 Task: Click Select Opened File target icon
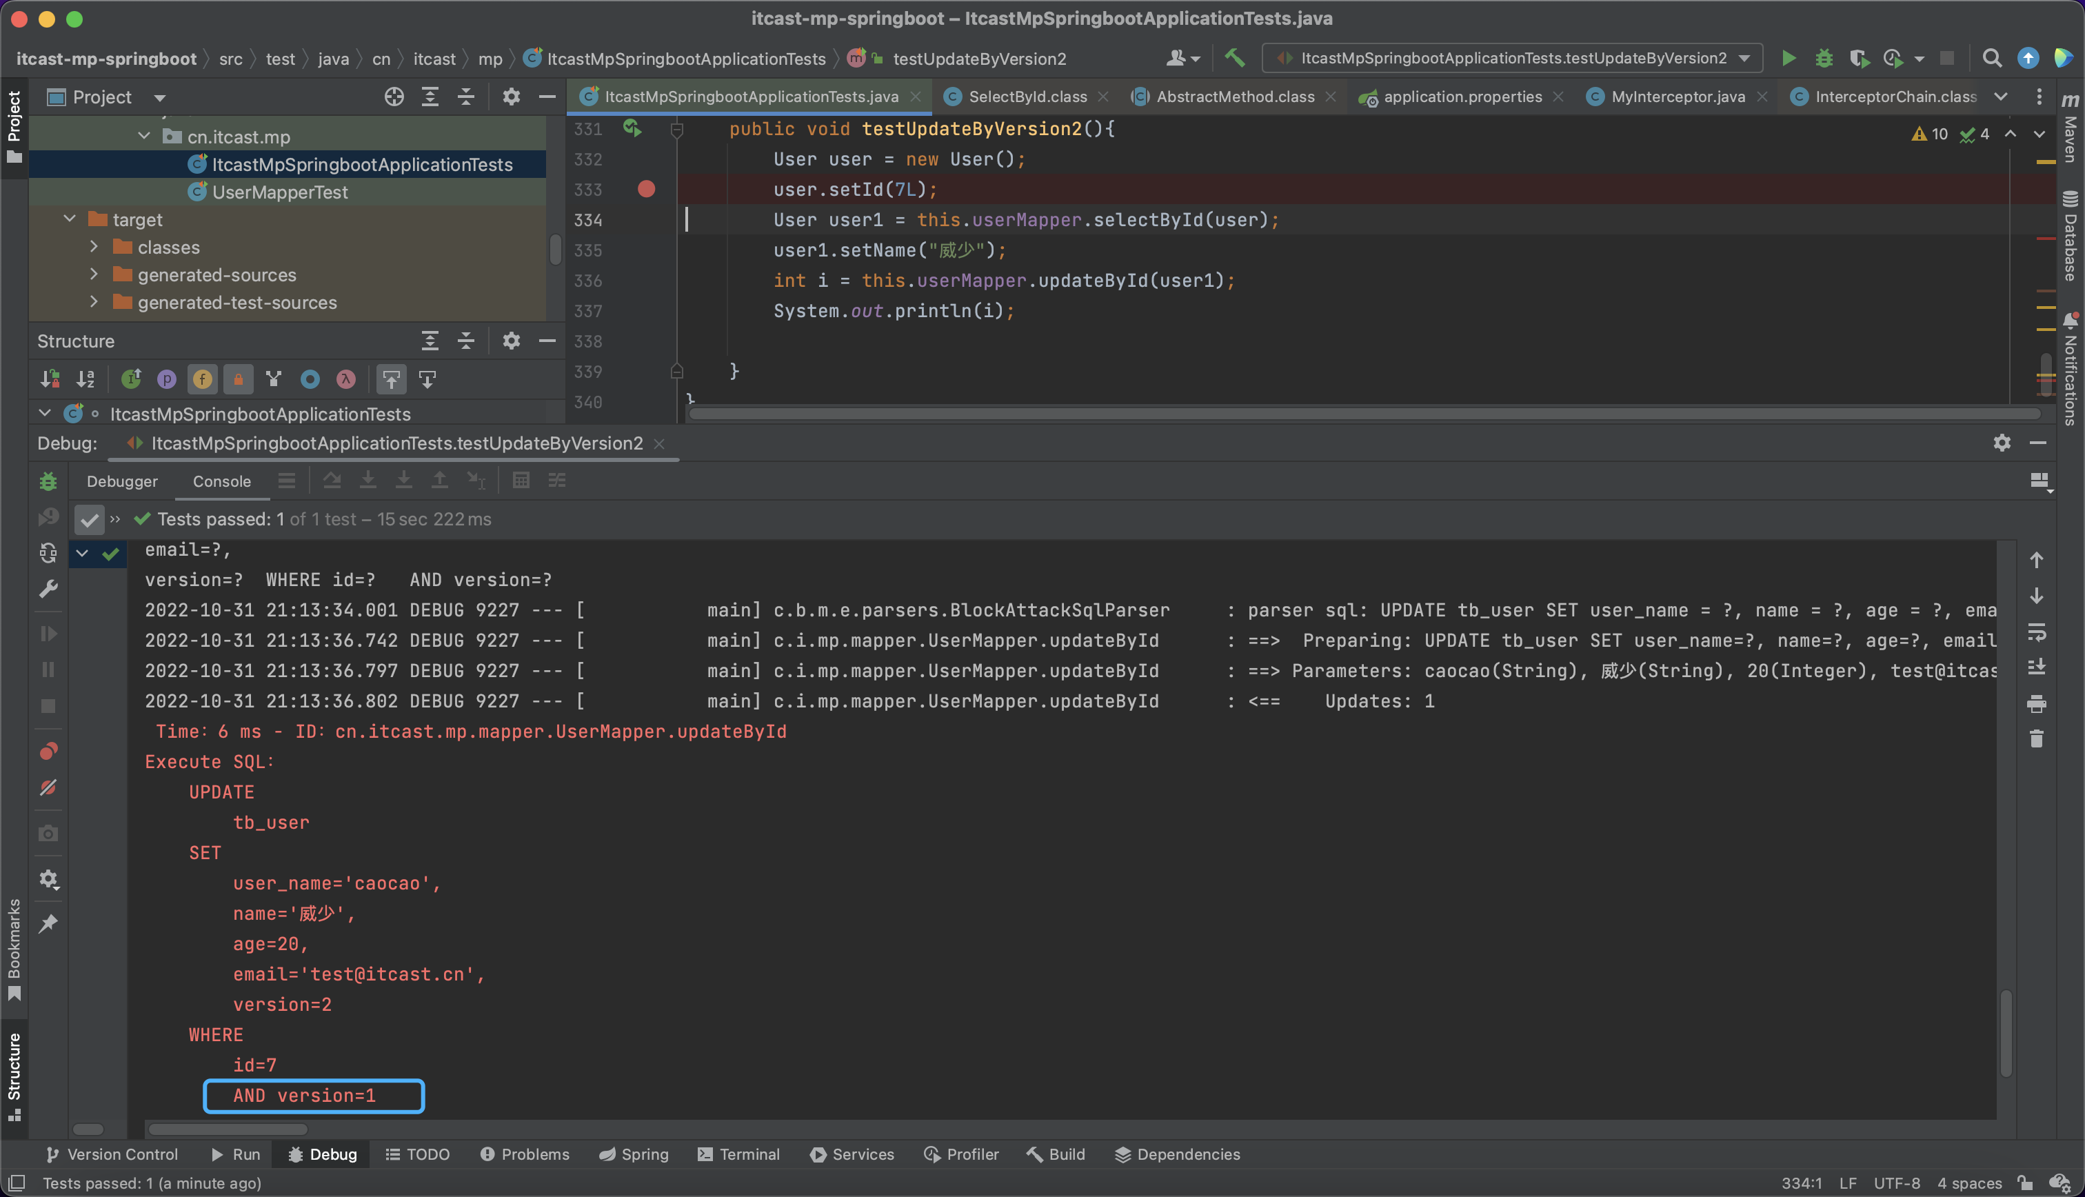[394, 97]
